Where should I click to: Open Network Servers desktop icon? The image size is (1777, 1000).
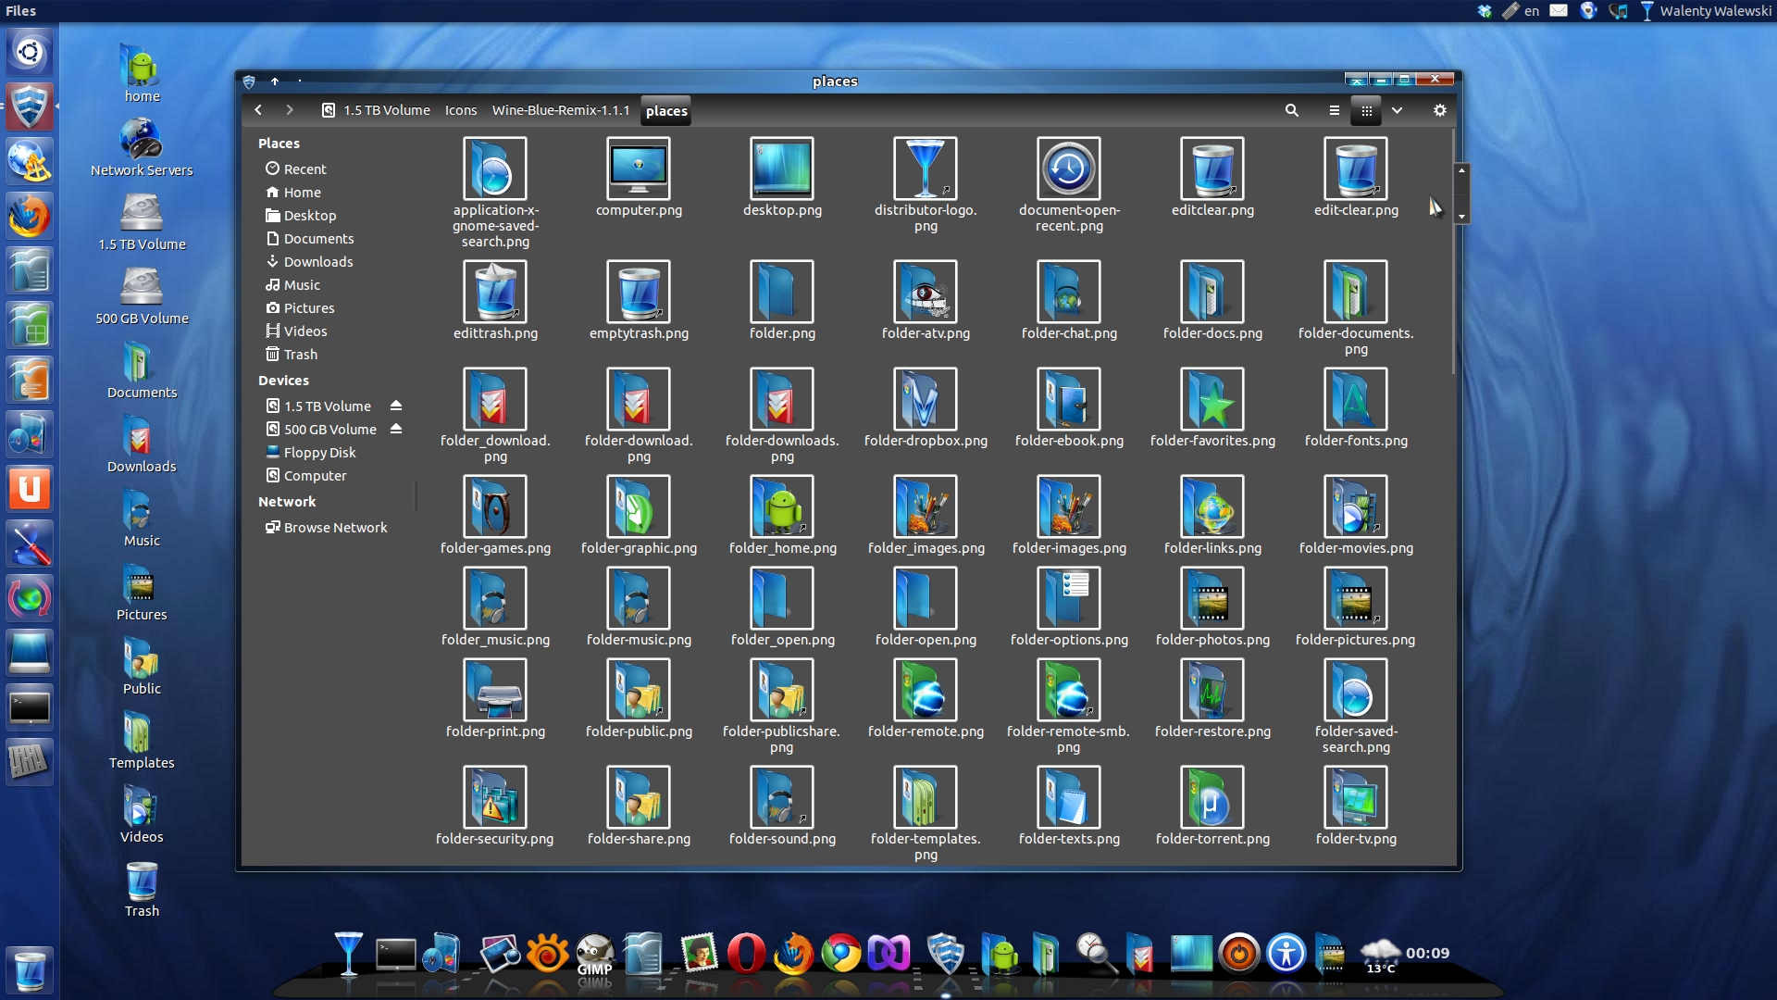[142, 147]
